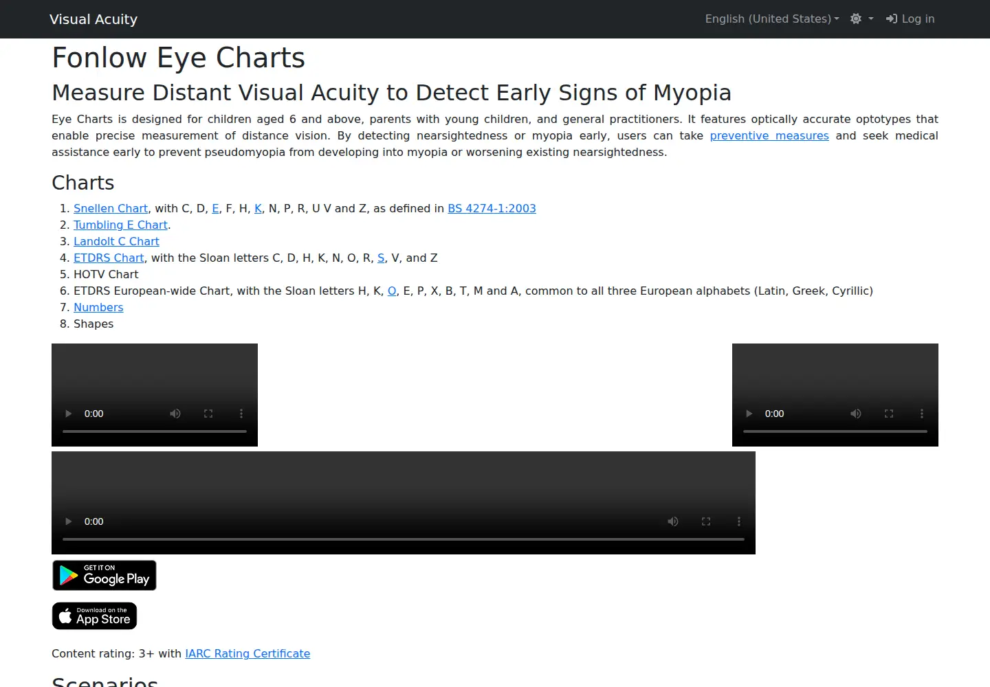Click the HOTV Chart list item text
Screen dimensions: 990x687
[106, 274]
